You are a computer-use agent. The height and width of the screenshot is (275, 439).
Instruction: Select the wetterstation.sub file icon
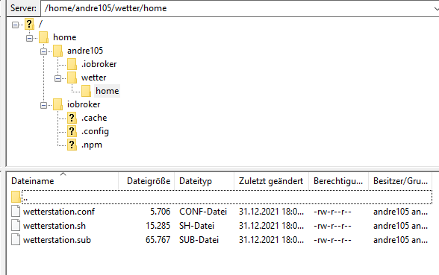point(16,239)
